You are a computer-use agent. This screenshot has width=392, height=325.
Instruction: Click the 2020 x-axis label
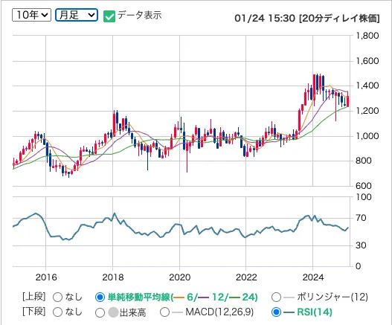(179, 277)
